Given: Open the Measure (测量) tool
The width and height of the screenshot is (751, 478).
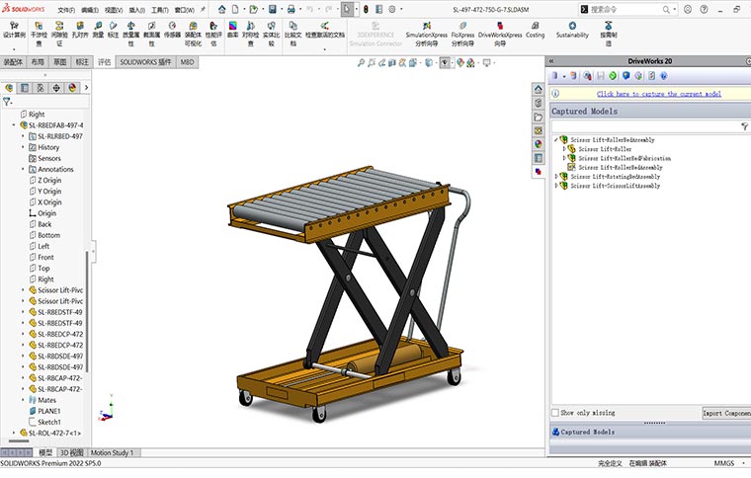Looking at the screenshot, I should [x=98, y=32].
